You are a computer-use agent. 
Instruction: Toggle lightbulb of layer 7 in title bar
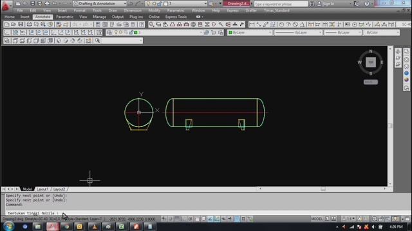click(148, 4)
